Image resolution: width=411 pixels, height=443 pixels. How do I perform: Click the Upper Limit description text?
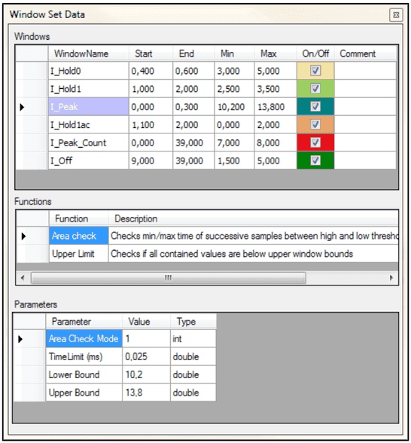232,254
